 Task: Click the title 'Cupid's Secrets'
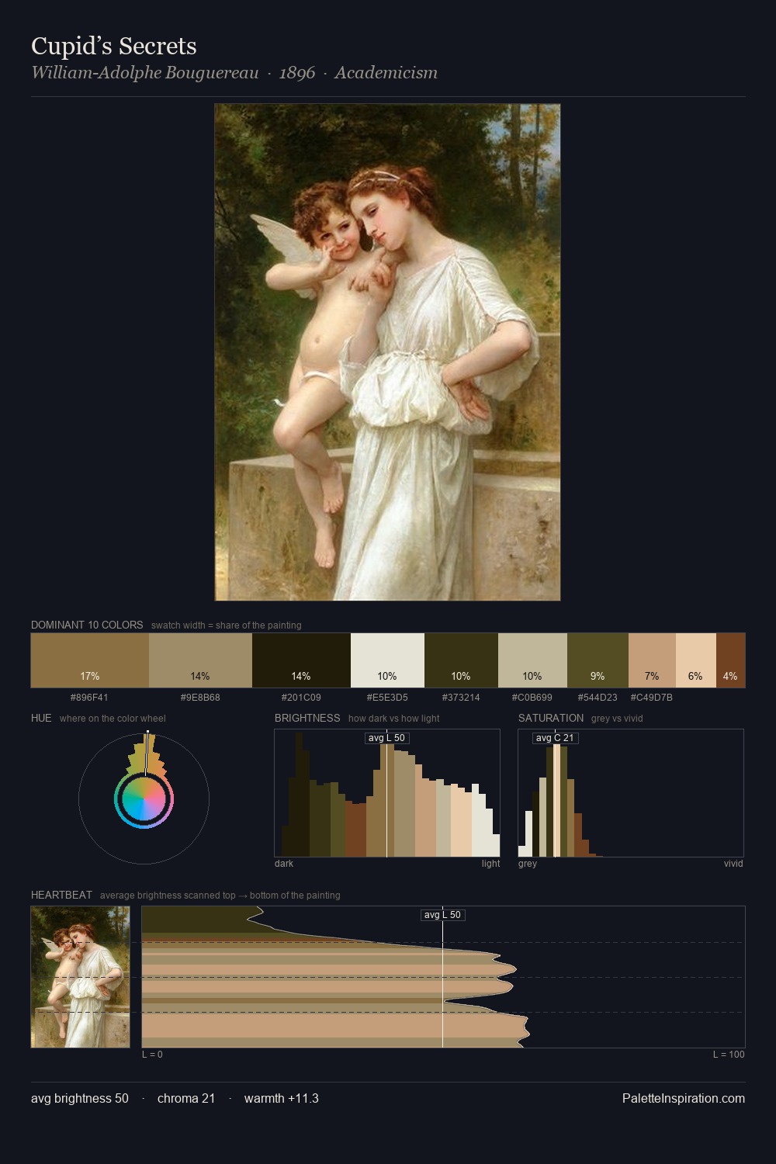coord(114,47)
